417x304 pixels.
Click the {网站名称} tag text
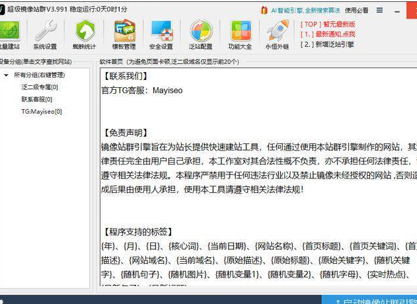tap(274, 246)
